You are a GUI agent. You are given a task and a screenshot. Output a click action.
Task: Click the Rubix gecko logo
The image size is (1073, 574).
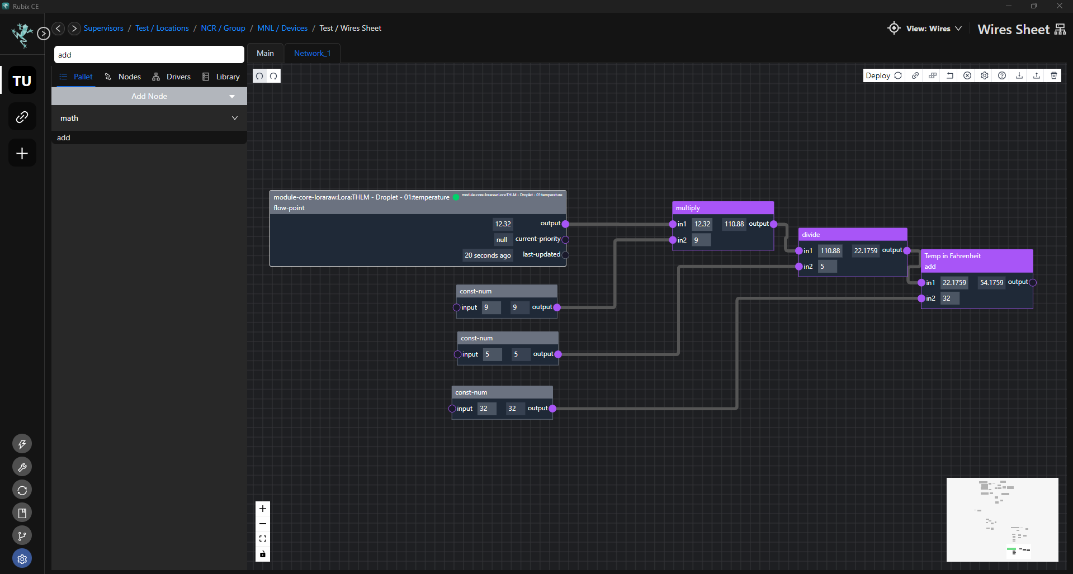(22, 35)
